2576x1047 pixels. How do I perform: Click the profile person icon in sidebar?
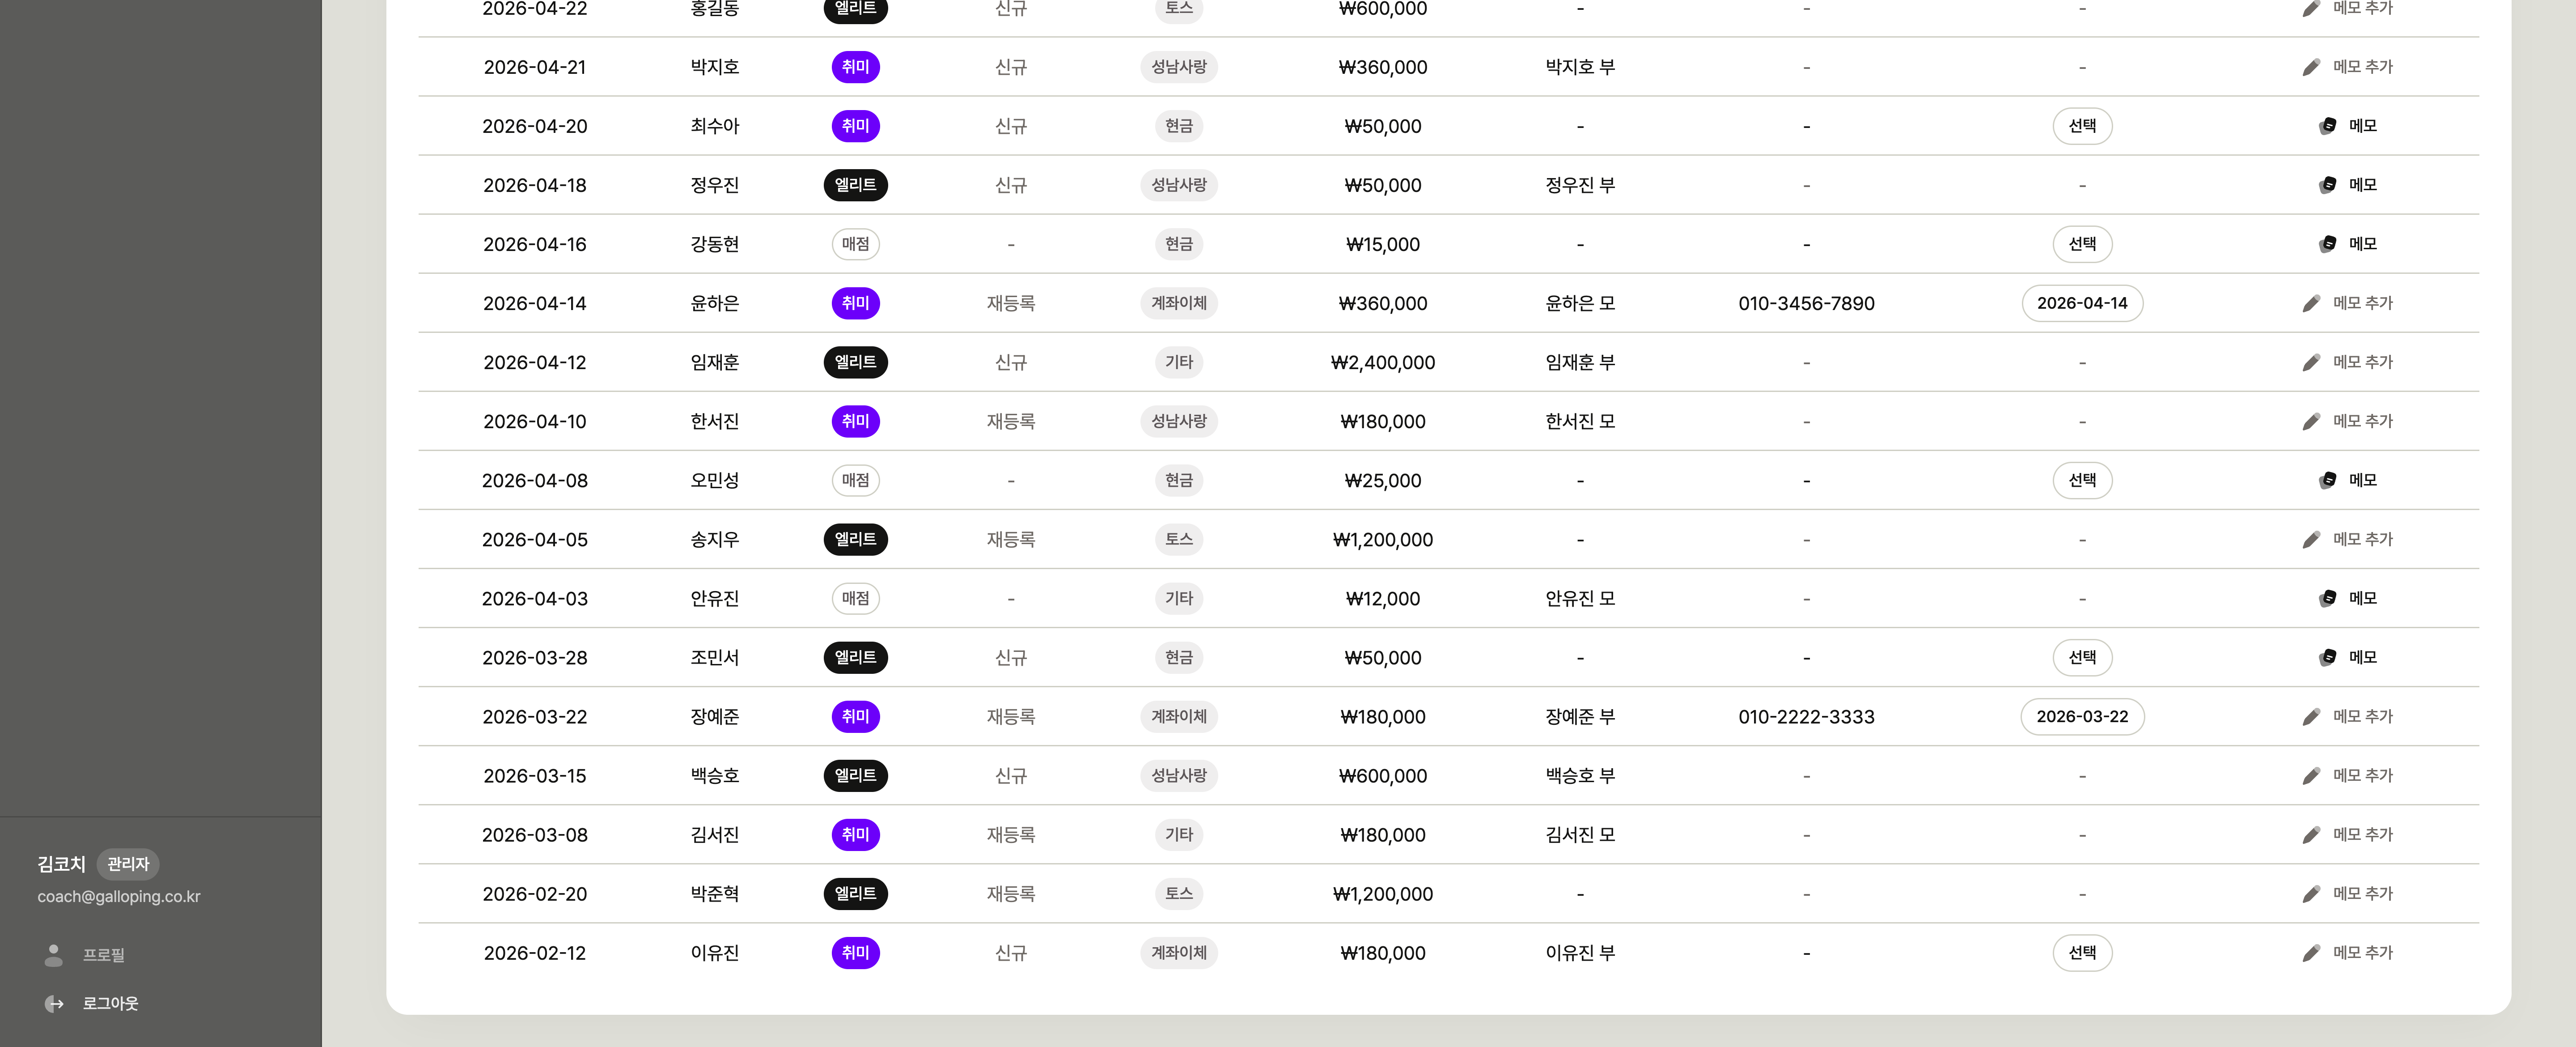click(54, 955)
